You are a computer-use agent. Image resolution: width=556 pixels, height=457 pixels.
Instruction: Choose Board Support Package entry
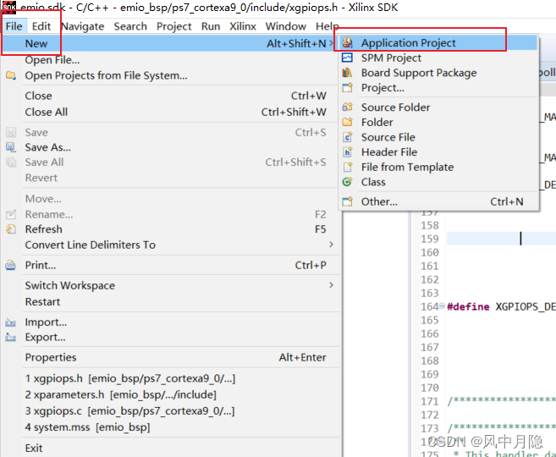pos(438,72)
